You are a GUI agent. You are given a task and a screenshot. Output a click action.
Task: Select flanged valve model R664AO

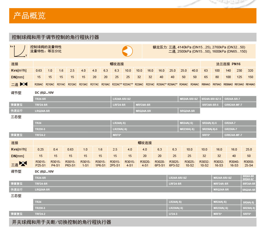click(x=206, y=84)
